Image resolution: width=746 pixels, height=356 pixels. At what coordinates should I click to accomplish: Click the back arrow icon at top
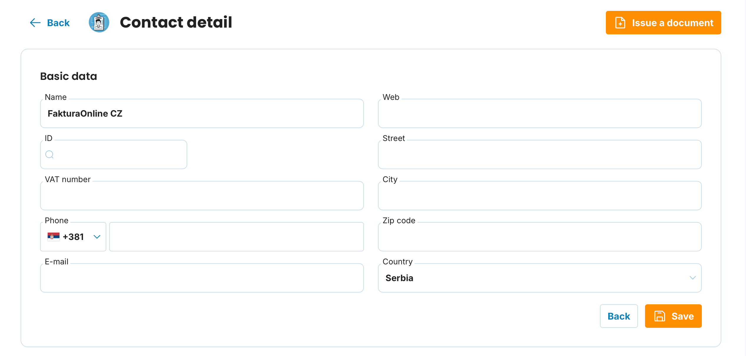tap(35, 23)
